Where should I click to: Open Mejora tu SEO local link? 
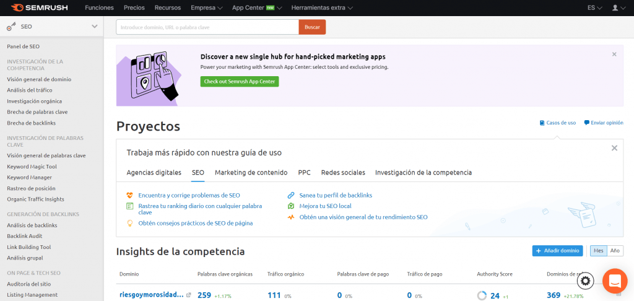(x=326, y=206)
